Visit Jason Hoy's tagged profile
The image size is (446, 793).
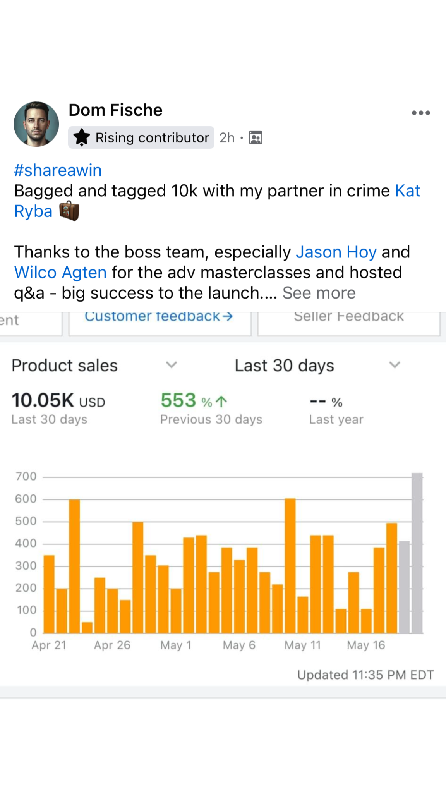click(336, 252)
